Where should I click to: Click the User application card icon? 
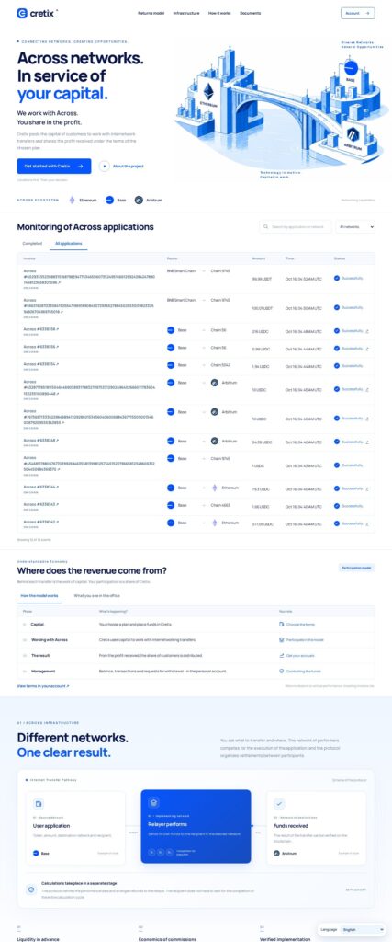(x=39, y=803)
